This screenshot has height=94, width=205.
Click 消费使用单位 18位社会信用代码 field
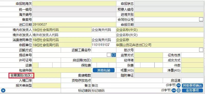pos(62,40)
